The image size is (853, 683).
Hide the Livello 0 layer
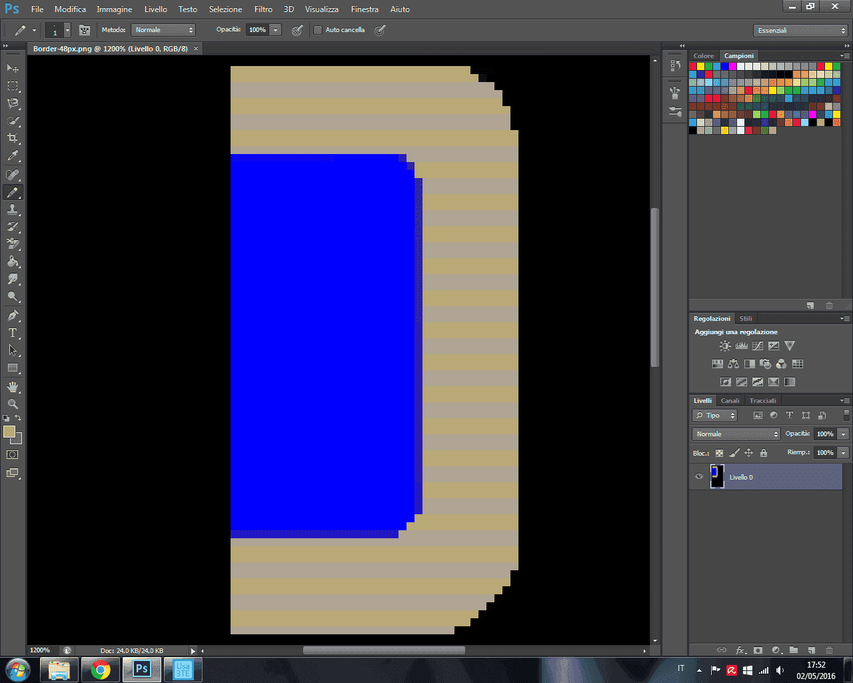point(699,477)
